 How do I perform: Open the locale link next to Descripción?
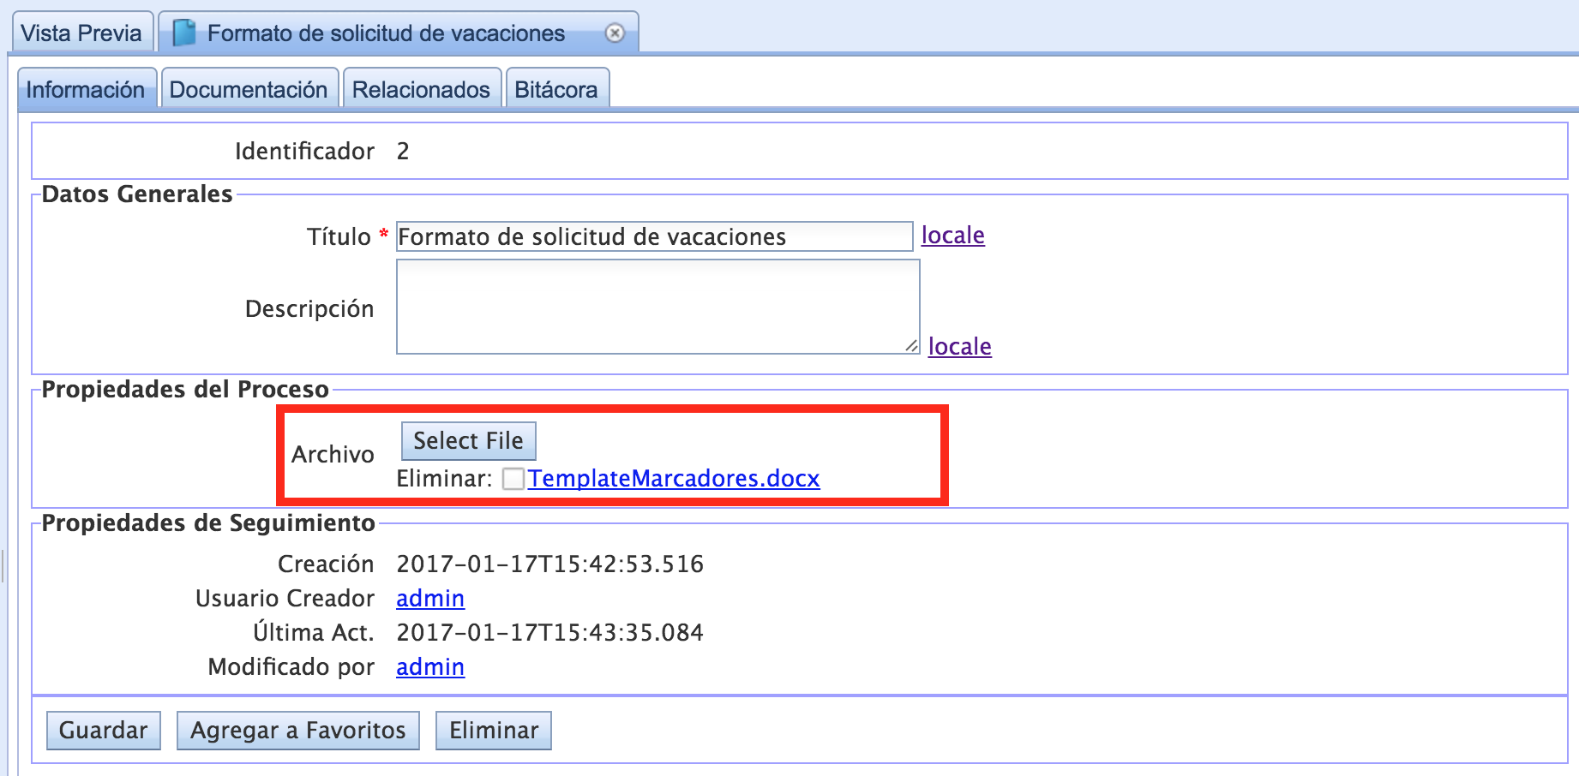pyautogui.click(x=960, y=346)
